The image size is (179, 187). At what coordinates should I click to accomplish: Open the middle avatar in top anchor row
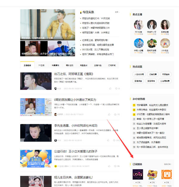tap(152, 25)
